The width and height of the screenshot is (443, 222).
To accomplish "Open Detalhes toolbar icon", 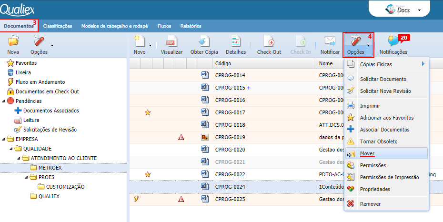I will (x=235, y=41).
